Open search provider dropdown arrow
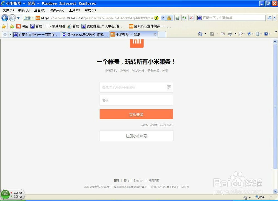The width and height of the screenshot is (278, 201). pyautogui.click(x=274, y=18)
